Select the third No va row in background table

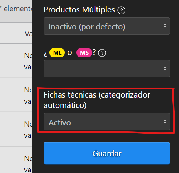(x=16, y=129)
